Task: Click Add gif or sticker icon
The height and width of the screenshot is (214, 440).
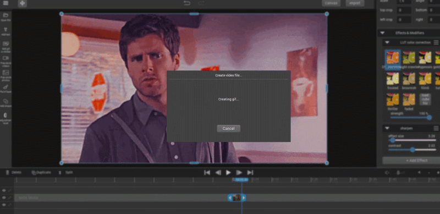Action: (x=5, y=43)
